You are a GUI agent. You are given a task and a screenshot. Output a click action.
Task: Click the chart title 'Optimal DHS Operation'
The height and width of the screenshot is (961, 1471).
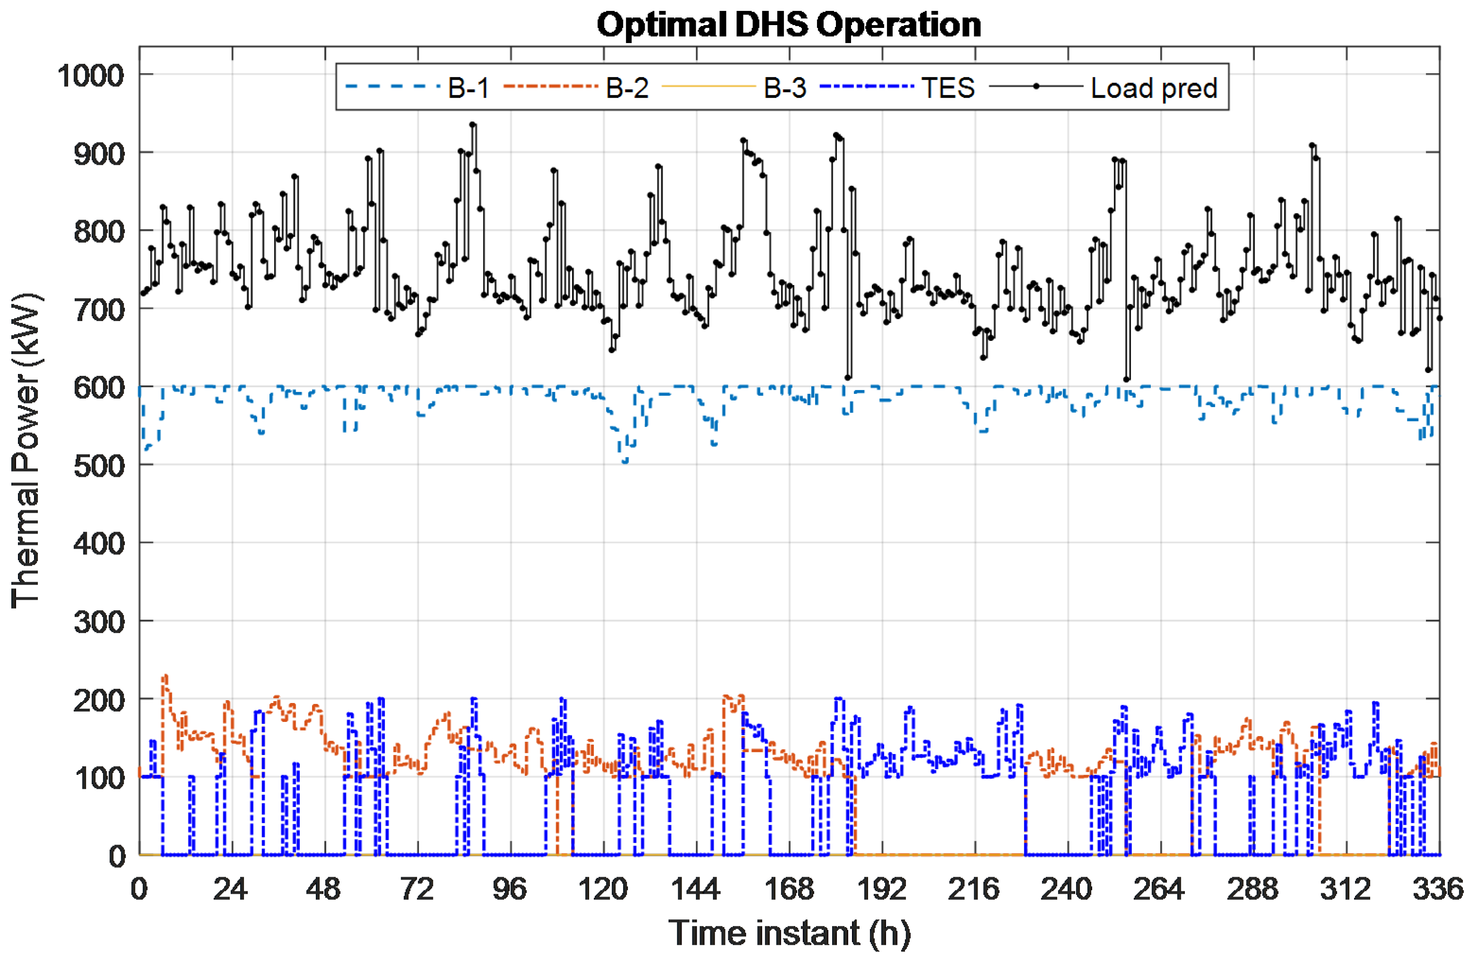[789, 25]
